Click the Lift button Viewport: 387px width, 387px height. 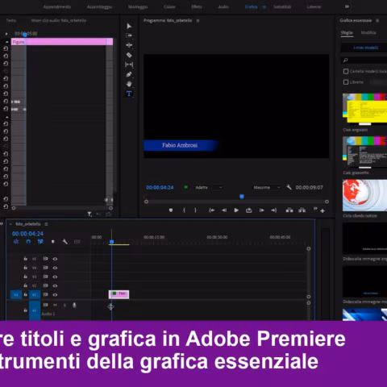(289, 210)
